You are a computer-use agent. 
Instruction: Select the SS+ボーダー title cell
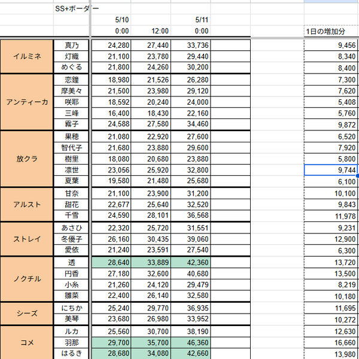click(x=71, y=9)
